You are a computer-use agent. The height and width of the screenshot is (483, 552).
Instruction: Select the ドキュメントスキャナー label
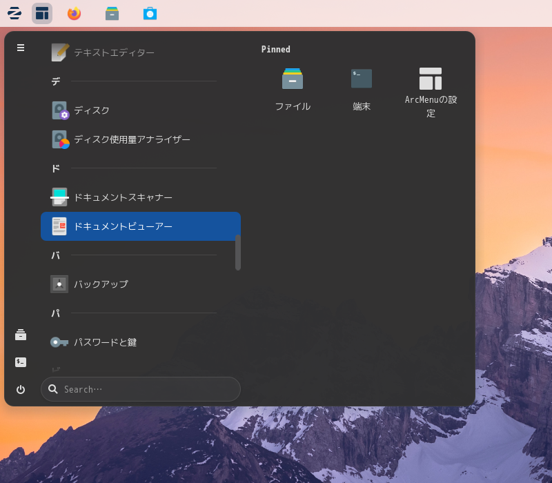124,197
